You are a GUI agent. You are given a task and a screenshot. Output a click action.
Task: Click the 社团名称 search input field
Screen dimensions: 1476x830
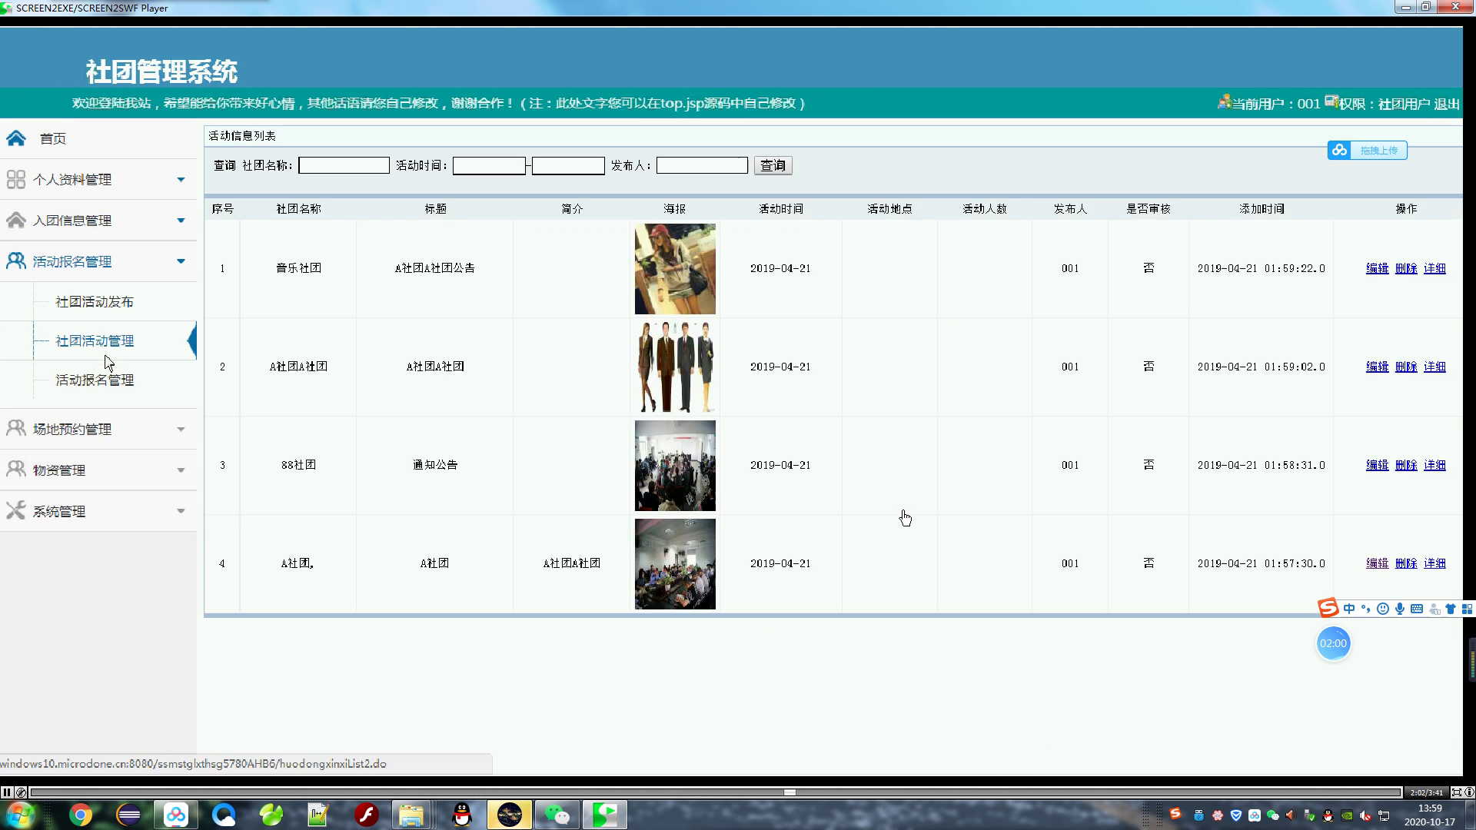click(x=344, y=165)
